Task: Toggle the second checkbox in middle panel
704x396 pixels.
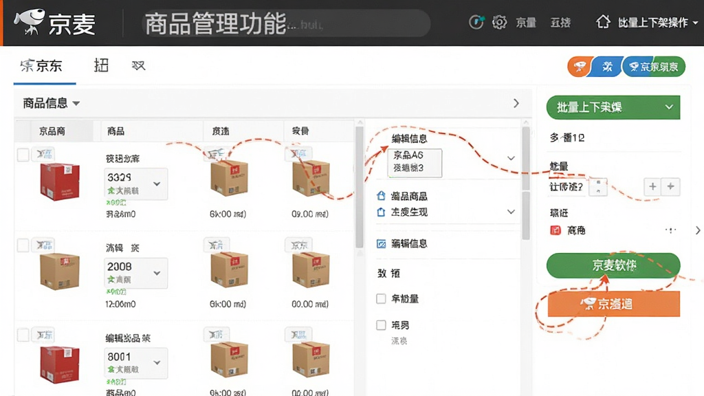Action: pyautogui.click(x=381, y=325)
